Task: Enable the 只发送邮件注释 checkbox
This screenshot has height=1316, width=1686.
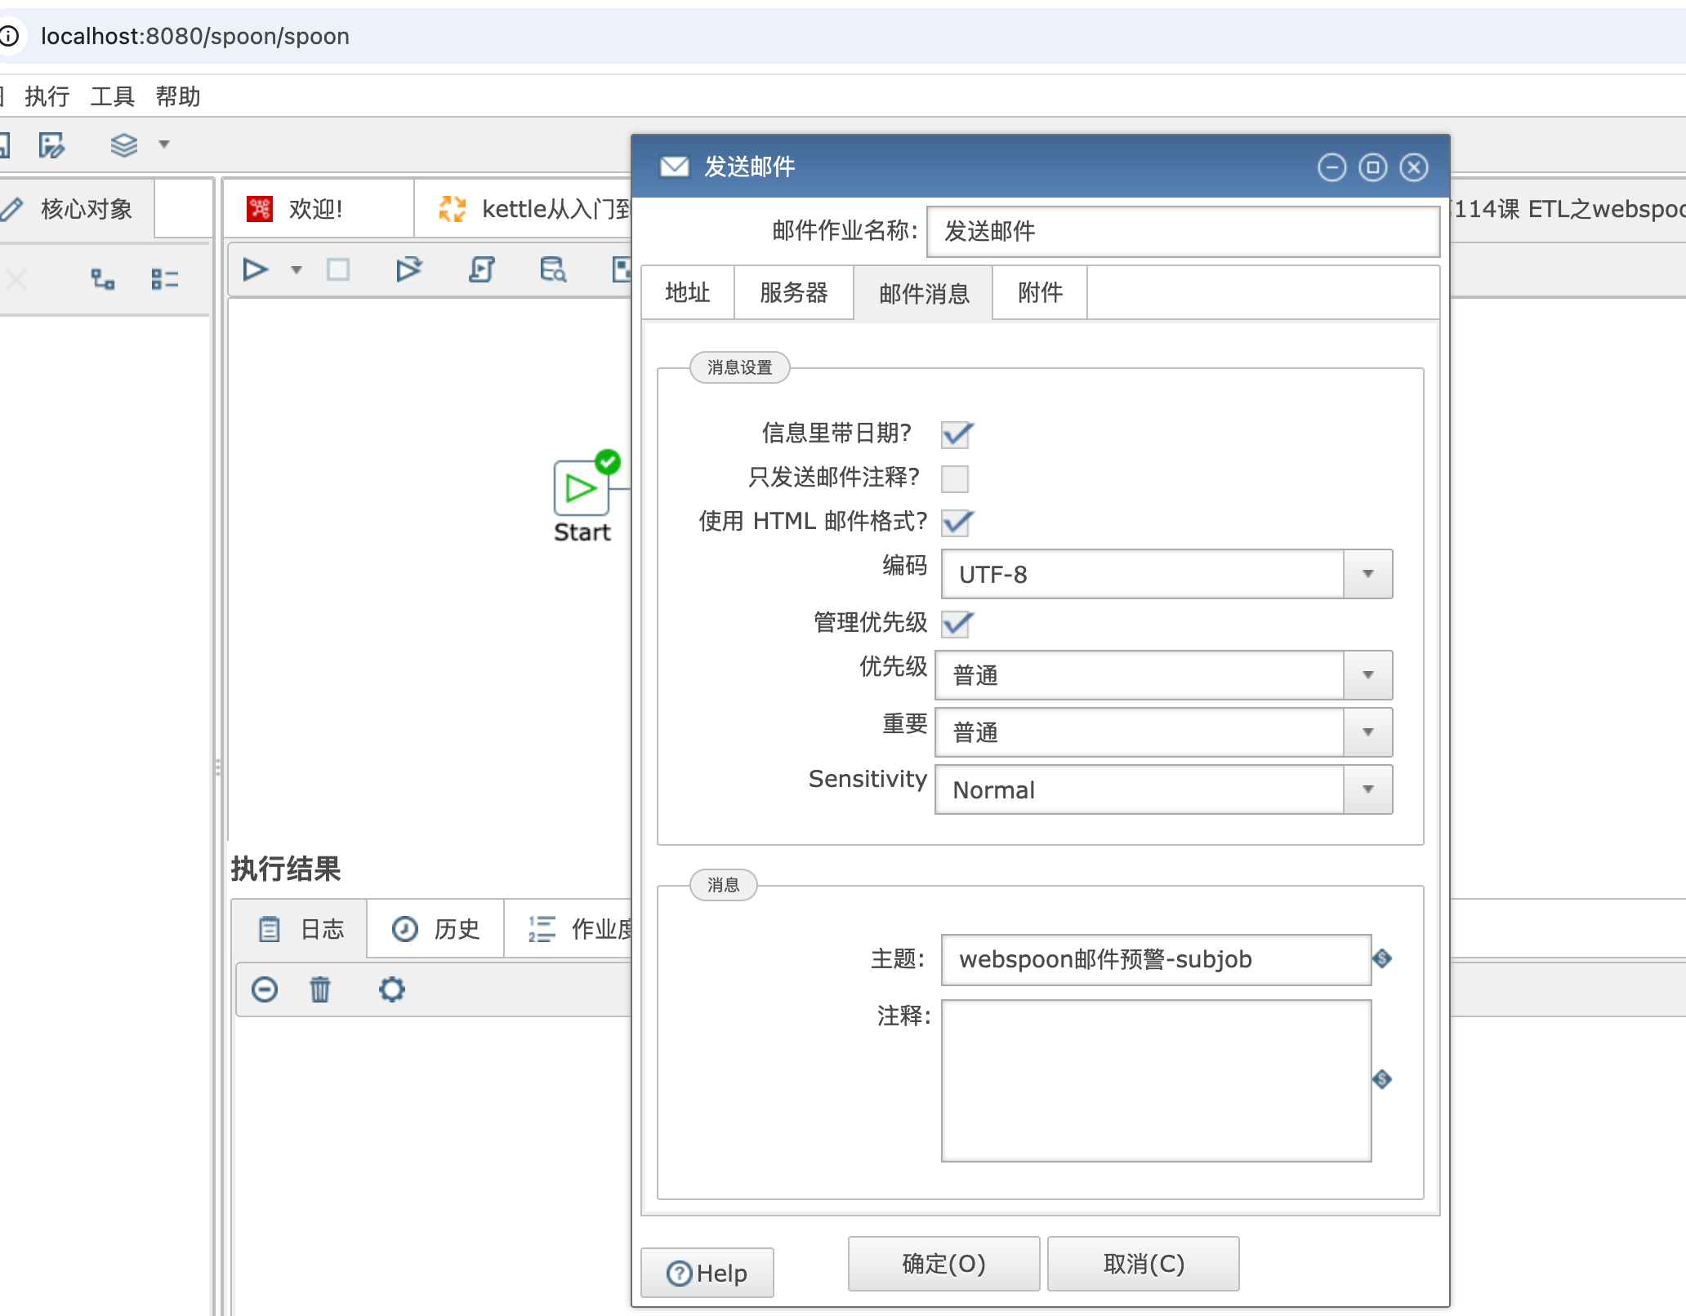Action: (957, 479)
